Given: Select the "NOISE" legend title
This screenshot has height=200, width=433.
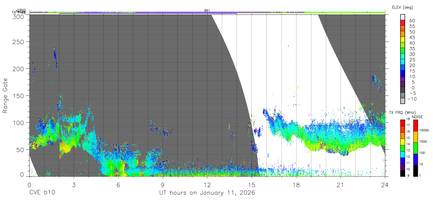Looking at the screenshot, I should click(x=417, y=117).
